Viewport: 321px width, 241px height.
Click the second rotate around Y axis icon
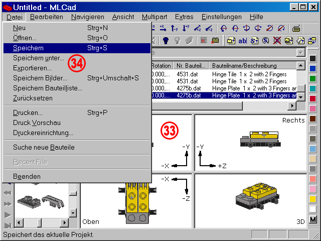[258, 29]
